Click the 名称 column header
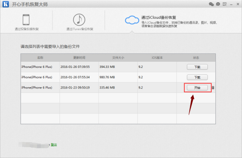 tap(40, 57)
